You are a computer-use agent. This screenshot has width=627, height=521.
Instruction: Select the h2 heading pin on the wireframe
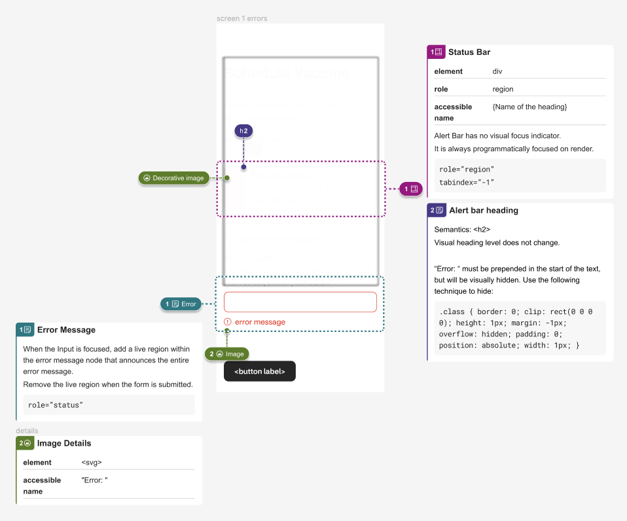(243, 131)
